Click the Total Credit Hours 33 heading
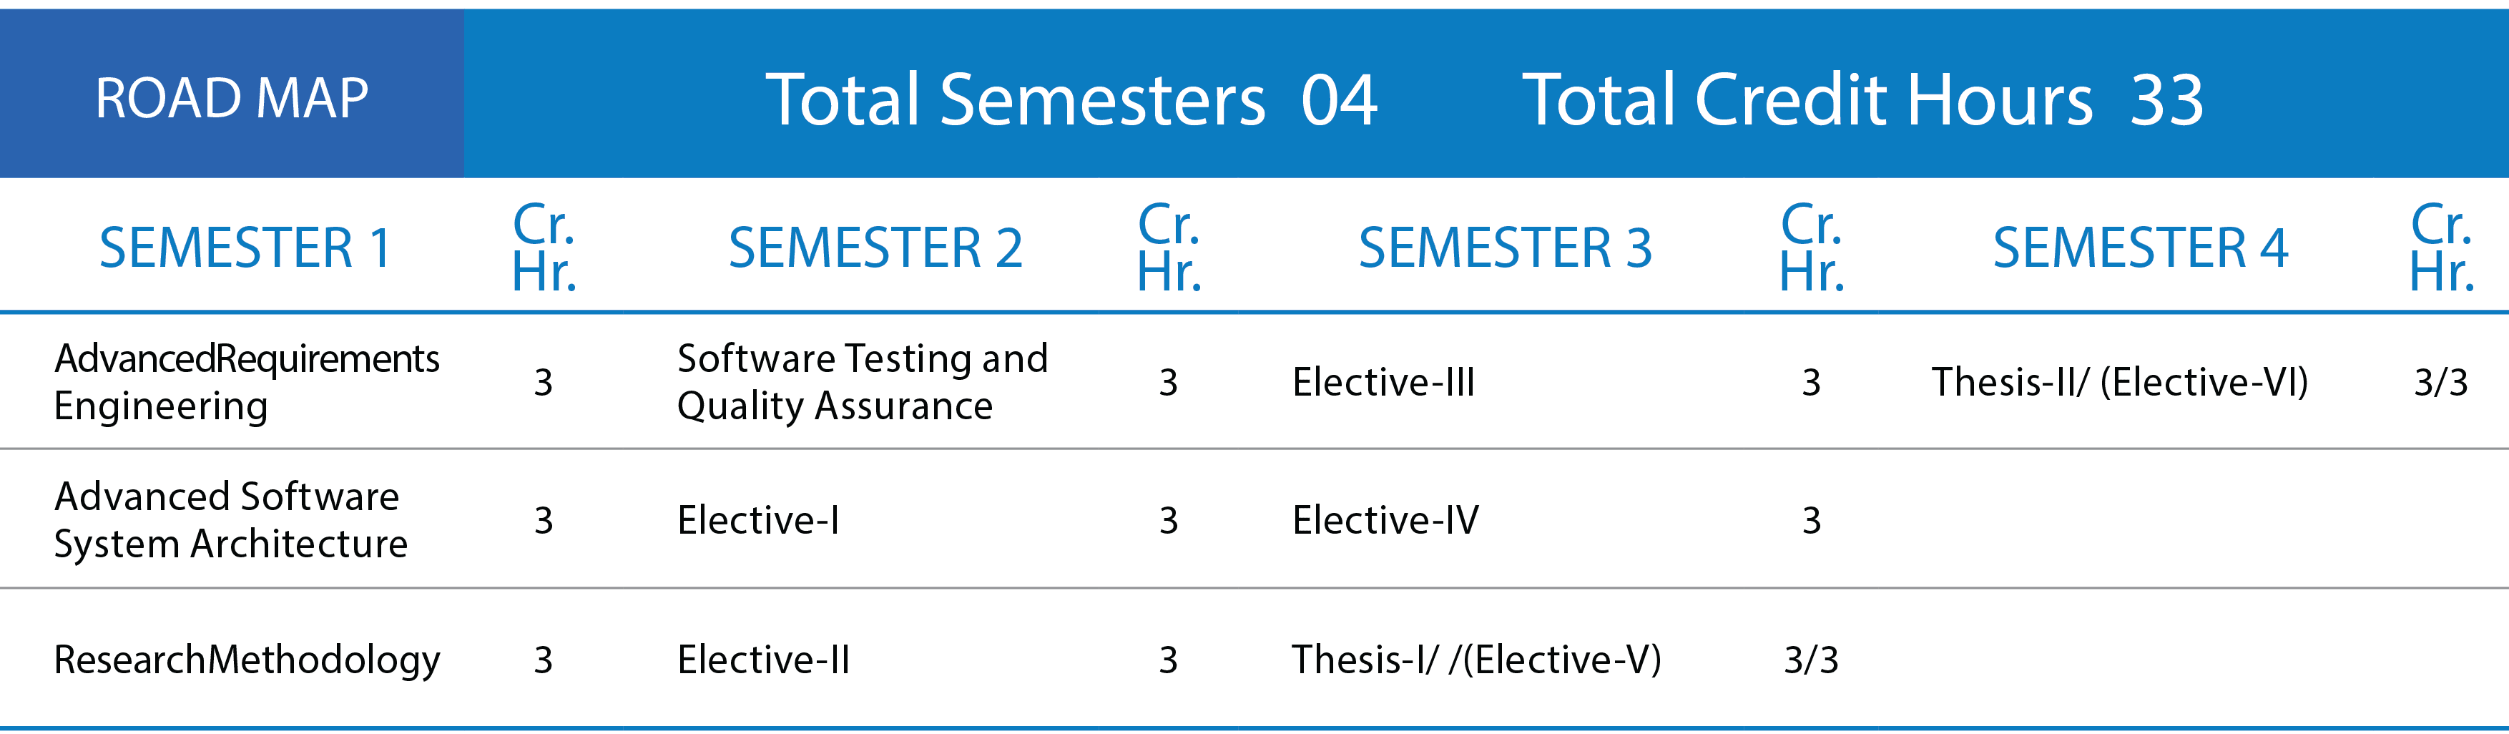This screenshot has width=2509, height=734. pos(1863,99)
